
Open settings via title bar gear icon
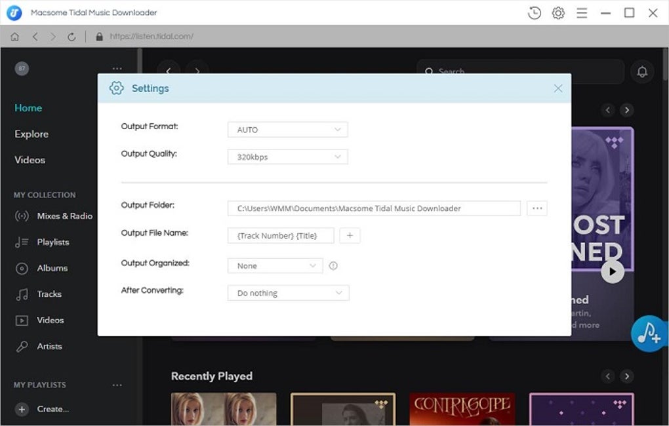tap(558, 13)
